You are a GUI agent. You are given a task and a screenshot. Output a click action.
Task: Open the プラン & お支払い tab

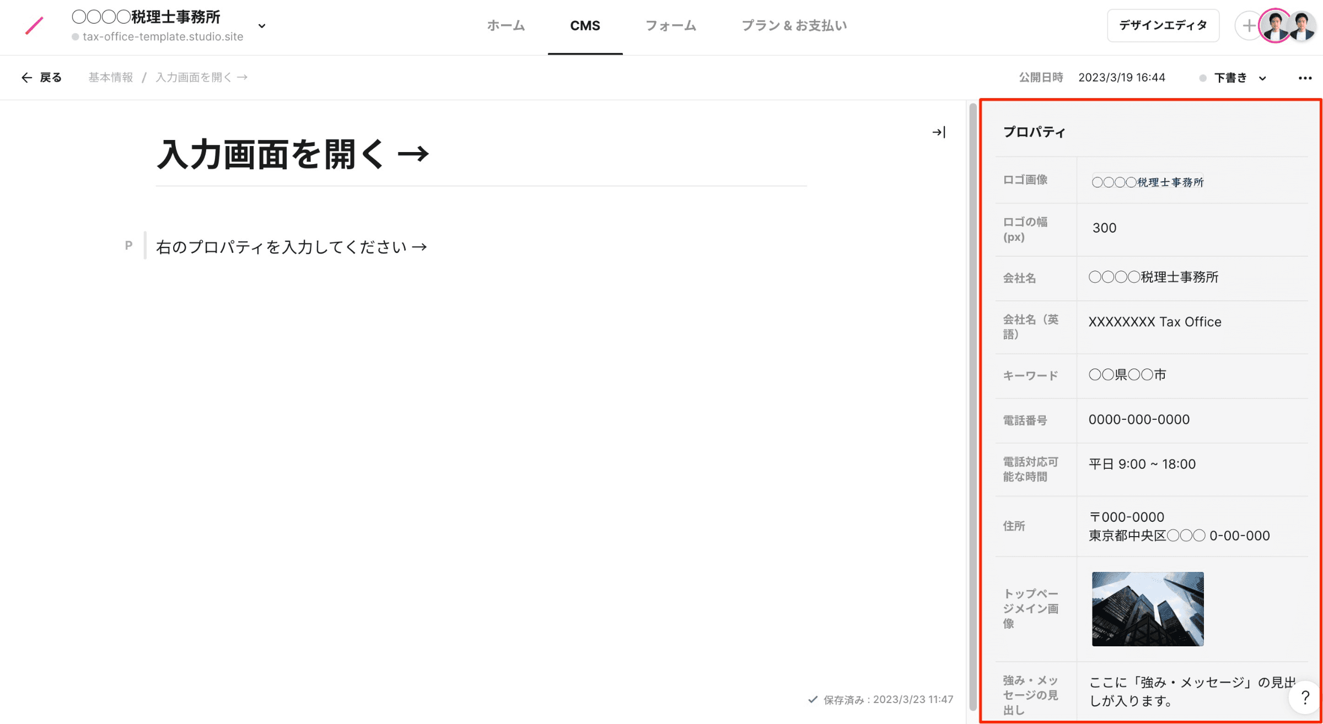794,26
